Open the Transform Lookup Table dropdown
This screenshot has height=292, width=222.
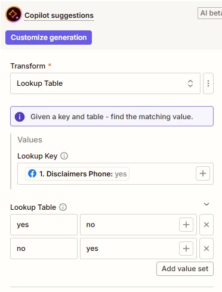click(105, 83)
